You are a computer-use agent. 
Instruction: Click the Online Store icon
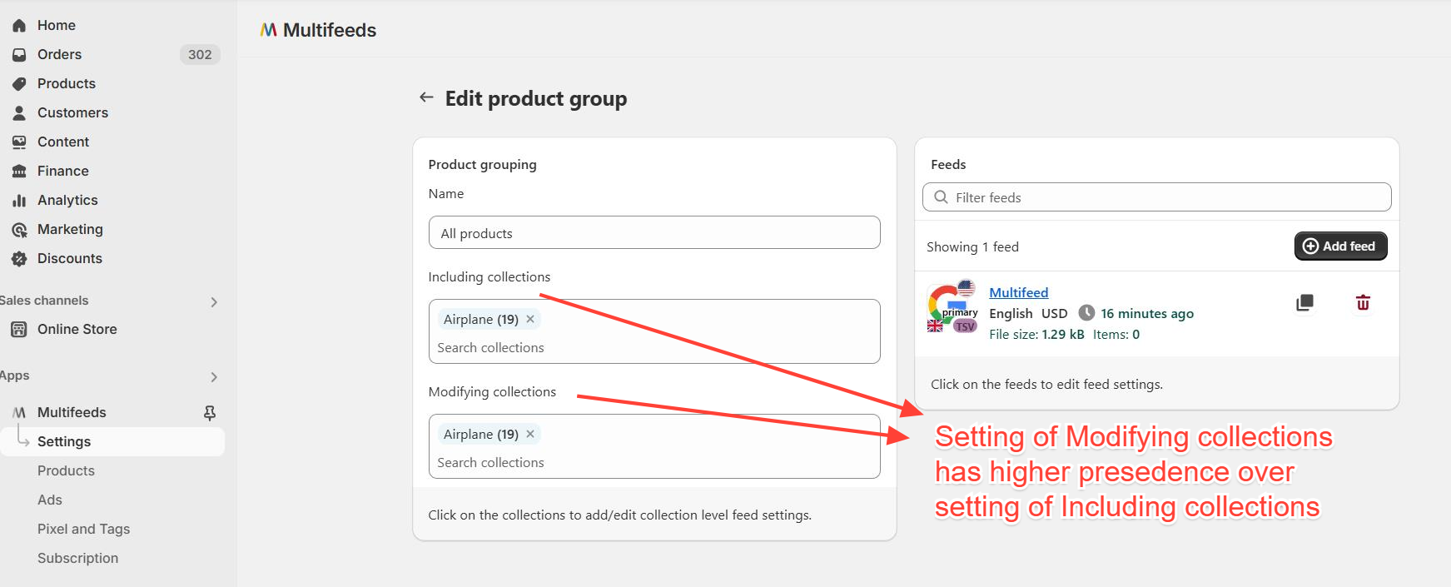(19, 330)
